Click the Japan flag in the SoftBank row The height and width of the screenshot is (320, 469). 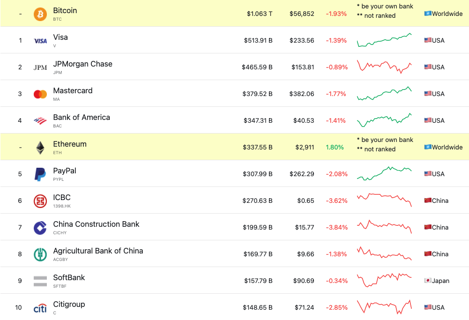click(x=428, y=281)
